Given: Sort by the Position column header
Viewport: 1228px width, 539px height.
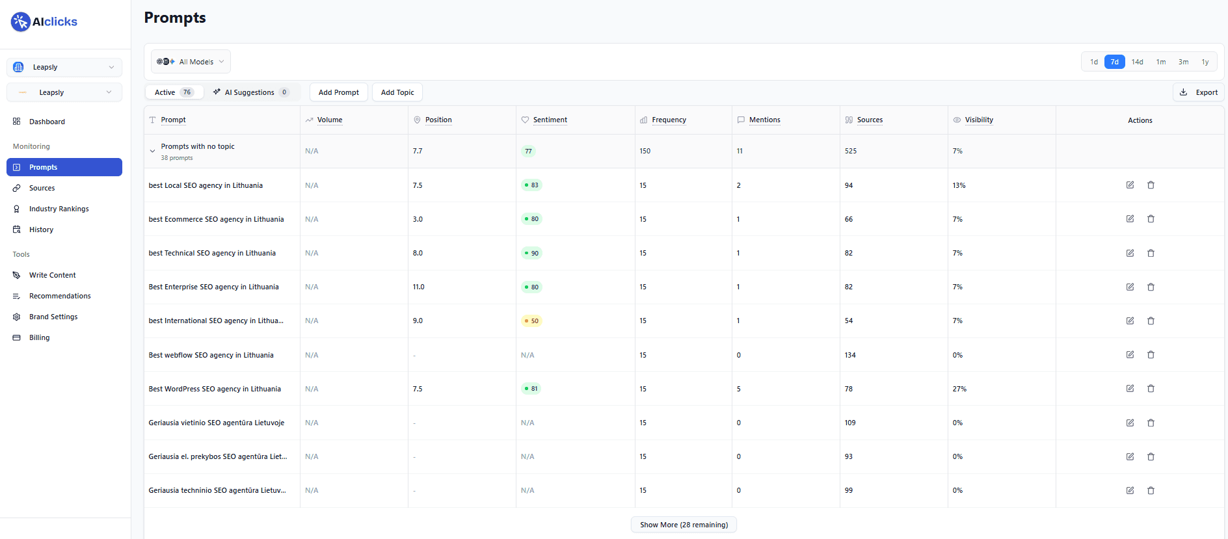Looking at the screenshot, I should point(438,120).
